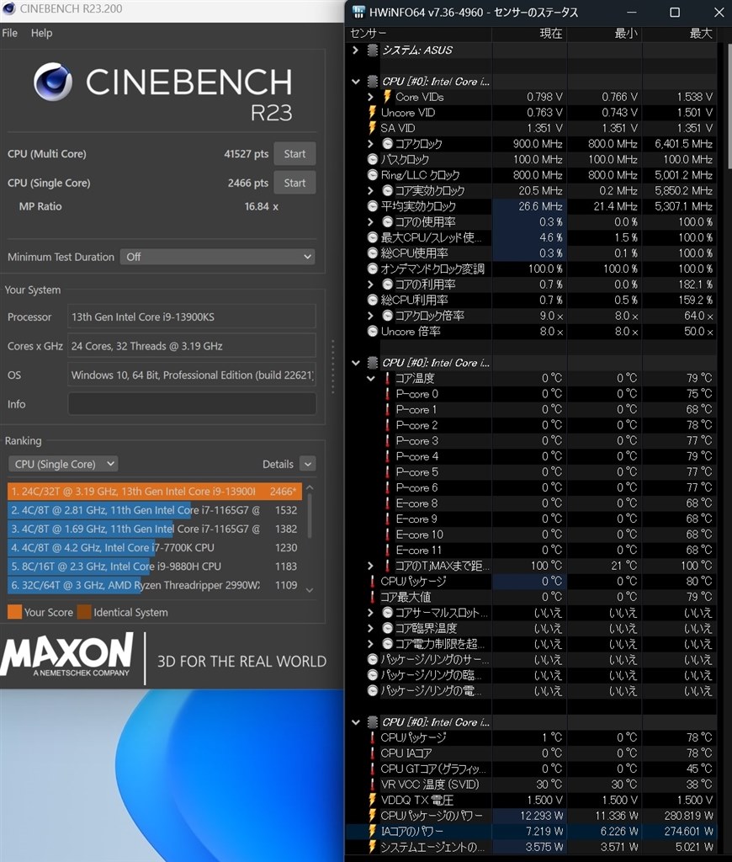The image size is (732, 862).
Task: Click the Processor field in Cinebench
Action: click(x=192, y=317)
